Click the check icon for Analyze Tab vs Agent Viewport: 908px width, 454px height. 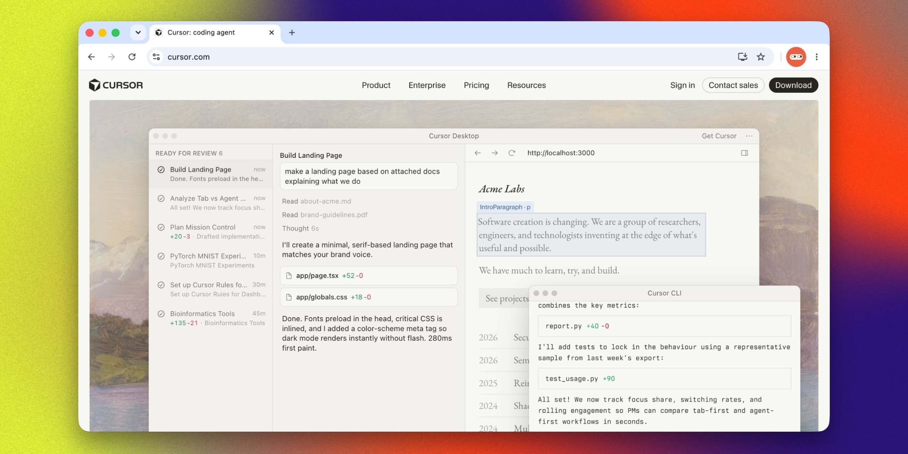tap(161, 198)
